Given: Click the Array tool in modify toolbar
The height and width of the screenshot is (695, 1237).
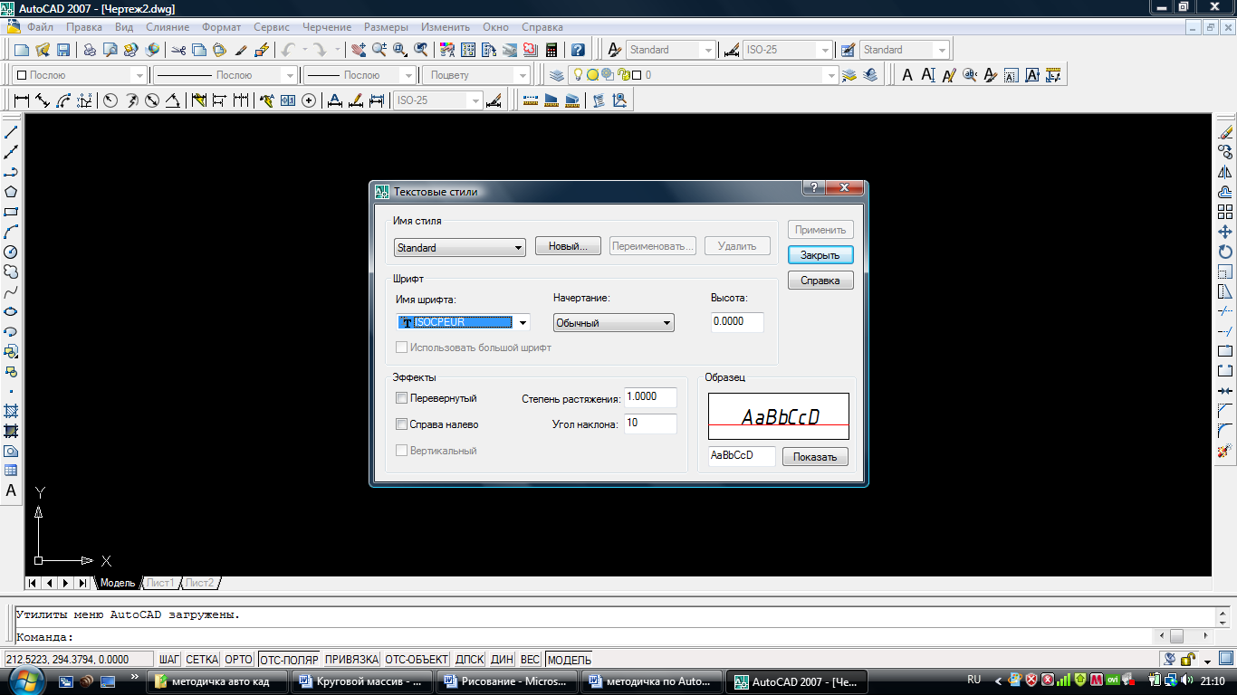Looking at the screenshot, I should pyautogui.click(x=1225, y=212).
